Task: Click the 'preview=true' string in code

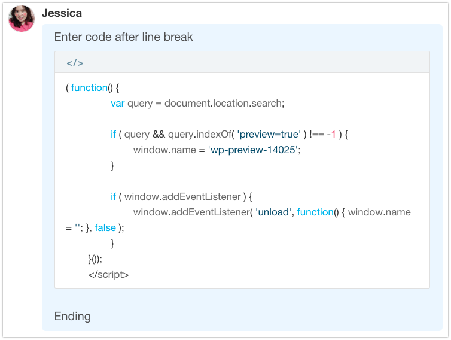Action: tap(269, 135)
